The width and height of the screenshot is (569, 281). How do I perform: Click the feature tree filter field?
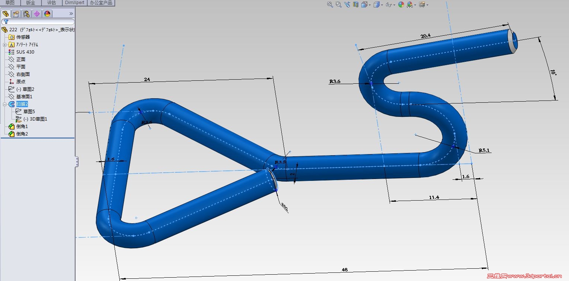pyautogui.click(x=38, y=22)
